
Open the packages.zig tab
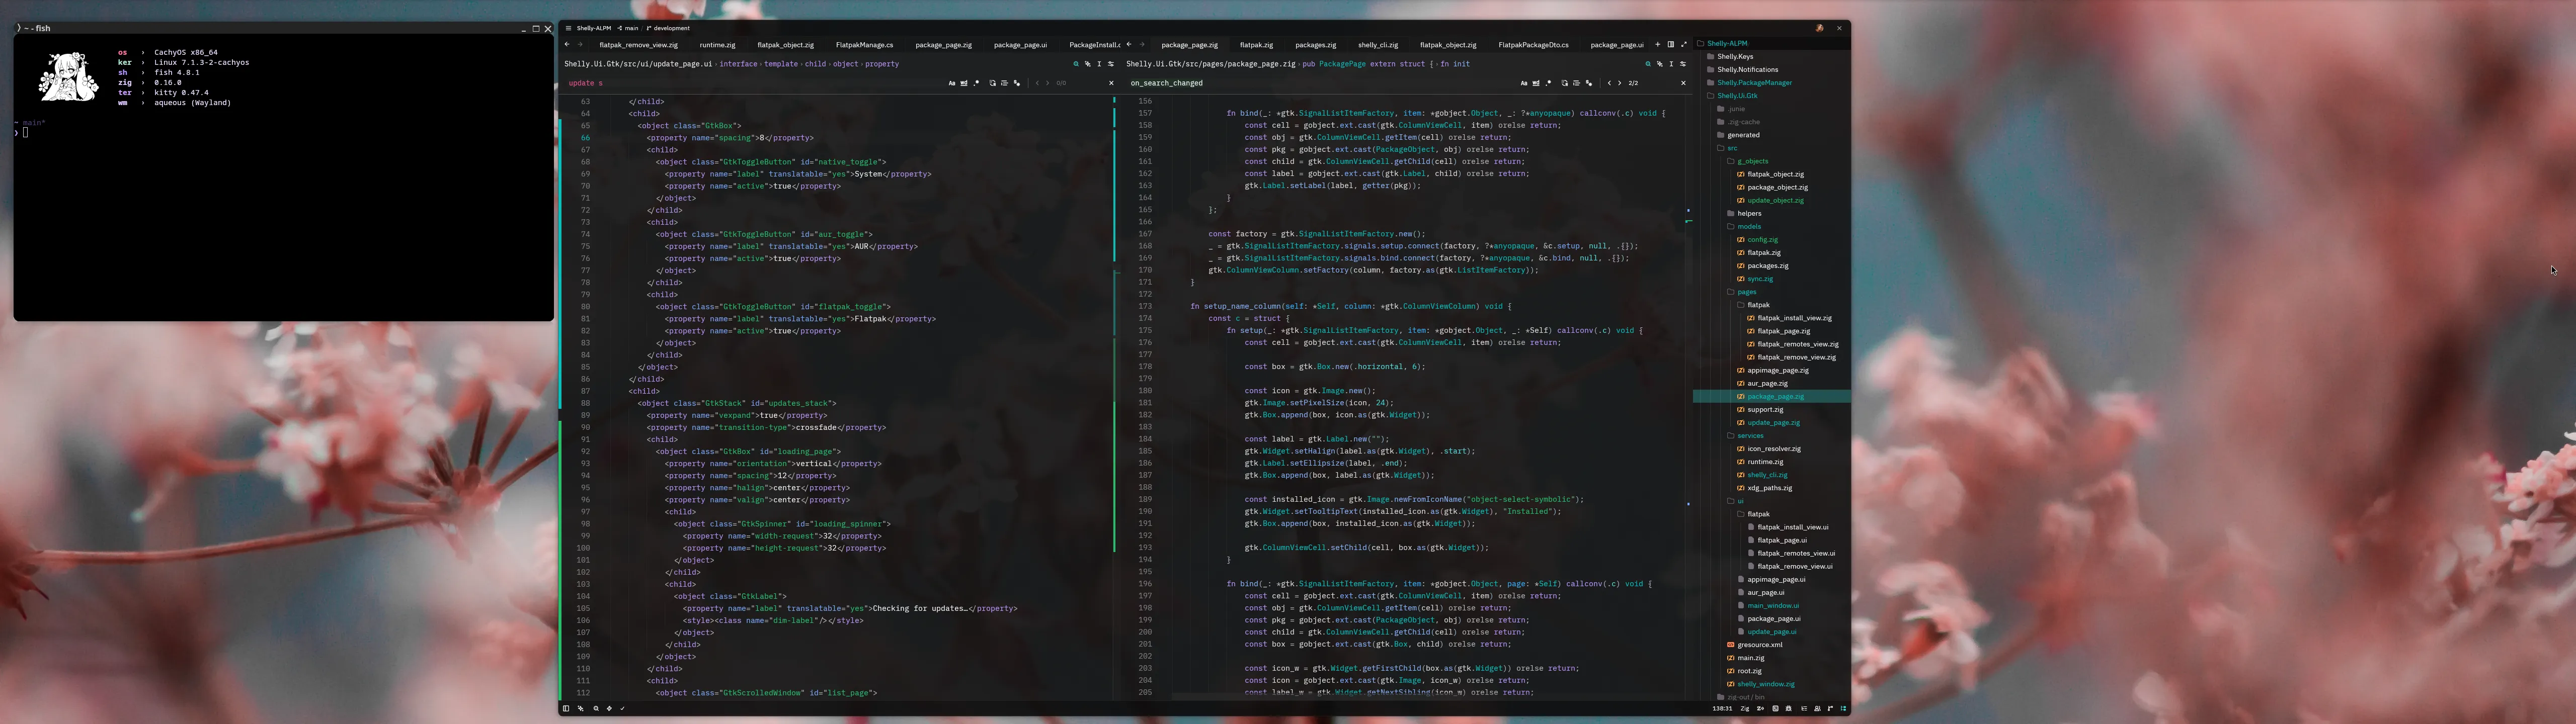(1316, 45)
